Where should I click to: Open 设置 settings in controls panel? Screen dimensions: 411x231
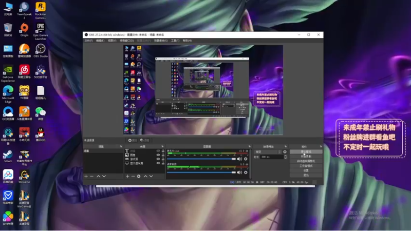(306, 170)
